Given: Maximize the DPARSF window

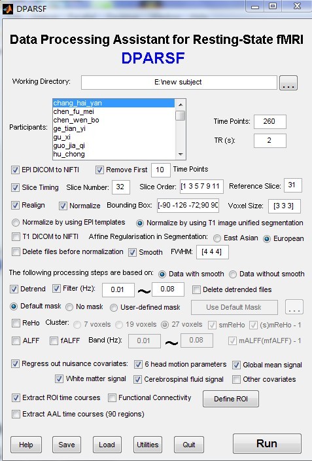Looking at the screenshot, I should [273, 6].
